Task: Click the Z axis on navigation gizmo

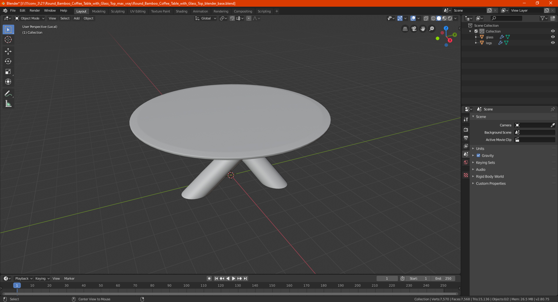Action: coord(446,28)
